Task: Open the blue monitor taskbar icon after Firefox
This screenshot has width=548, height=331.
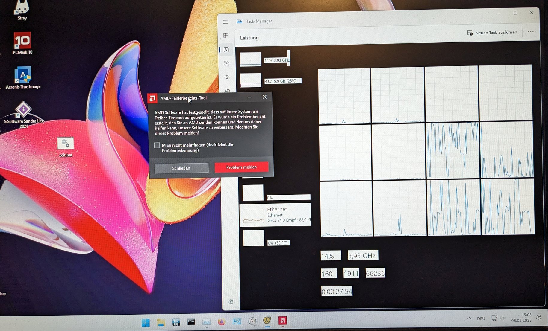Action: coord(237,321)
